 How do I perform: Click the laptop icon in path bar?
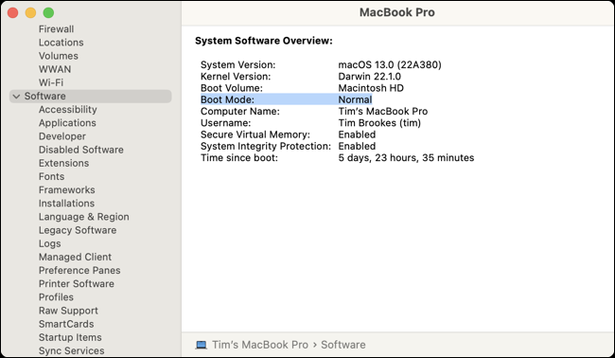coord(202,345)
